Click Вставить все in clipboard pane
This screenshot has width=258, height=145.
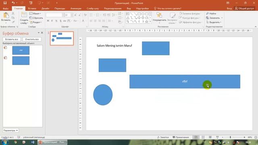pos(12,39)
